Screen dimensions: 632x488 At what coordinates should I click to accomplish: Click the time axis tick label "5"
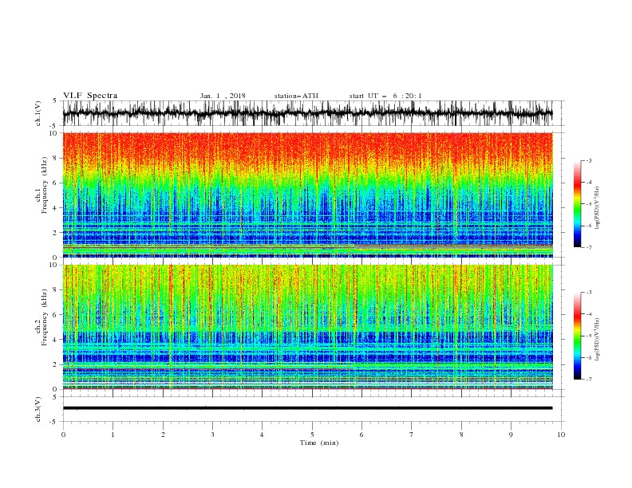tap(312, 435)
